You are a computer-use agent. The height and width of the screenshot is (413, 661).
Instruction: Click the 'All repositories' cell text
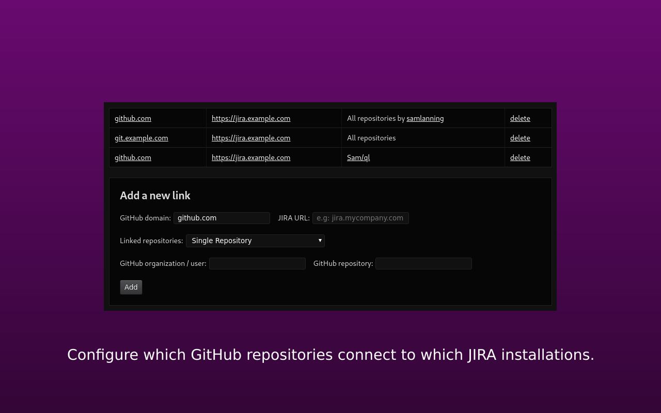[x=371, y=138]
